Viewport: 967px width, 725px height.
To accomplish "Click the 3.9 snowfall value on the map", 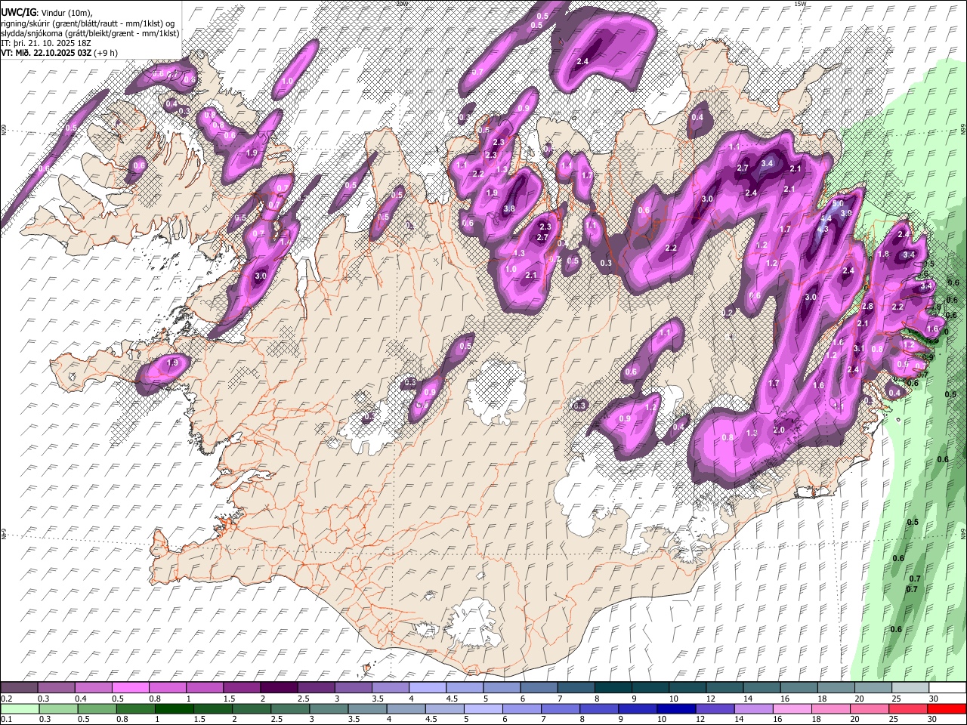I will tap(846, 214).
